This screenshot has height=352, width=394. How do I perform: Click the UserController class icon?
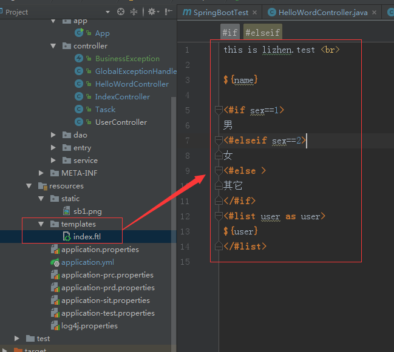pyautogui.click(x=79, y=122)
